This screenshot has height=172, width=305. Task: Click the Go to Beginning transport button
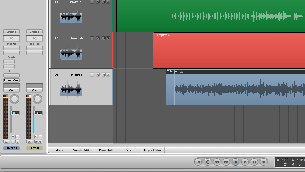(x=198, y=162)
